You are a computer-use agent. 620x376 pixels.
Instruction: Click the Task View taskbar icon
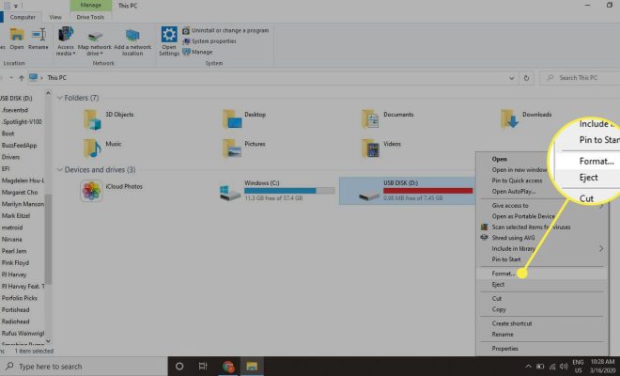click(x=203, y=367)
